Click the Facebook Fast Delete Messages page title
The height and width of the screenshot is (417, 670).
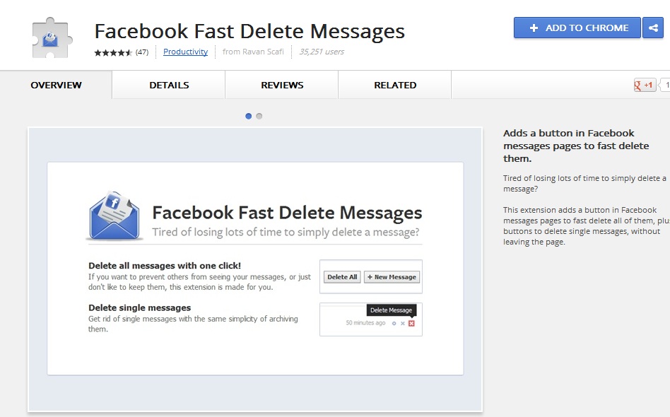click(x=249, y=31)
